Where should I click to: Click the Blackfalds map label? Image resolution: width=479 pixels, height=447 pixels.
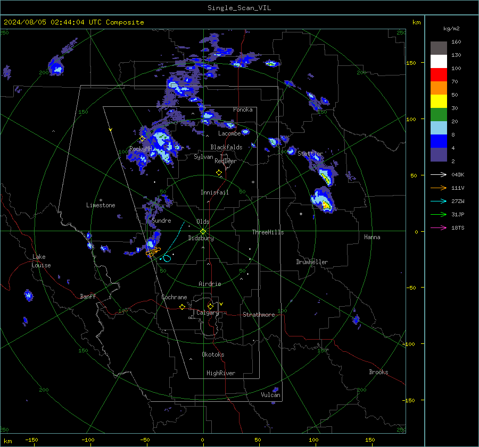tap(226, 147)
